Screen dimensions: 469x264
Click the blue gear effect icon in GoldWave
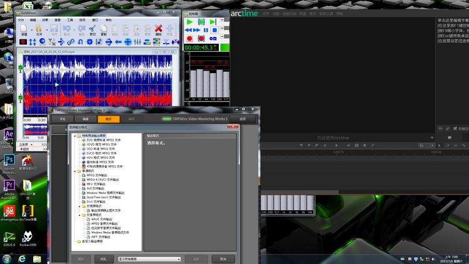click(89, 42)
